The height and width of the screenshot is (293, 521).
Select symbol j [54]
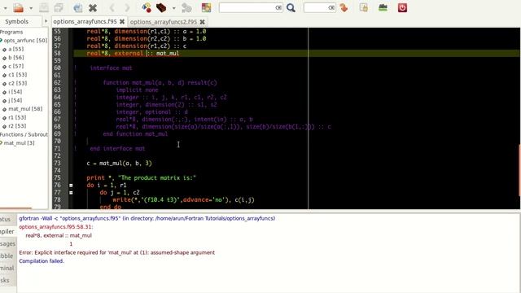tap(15, 100)
